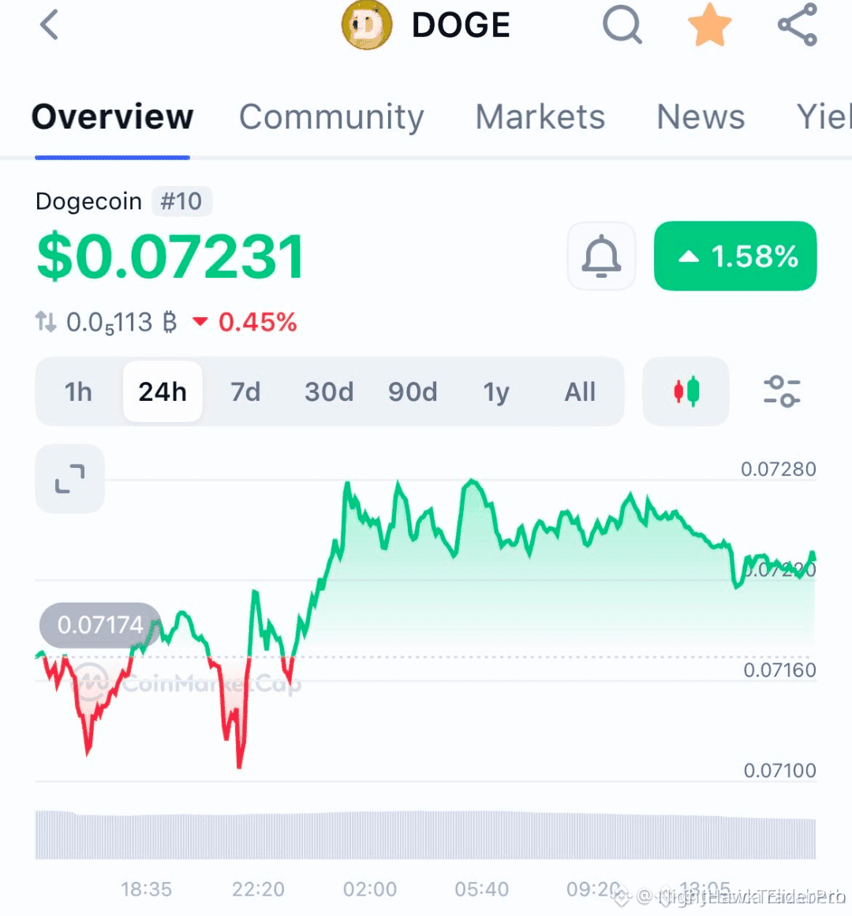The height and width of the screenshot is (916, 852).
Task: Tap the 18:35 time label
Action: tap(146, 889)
